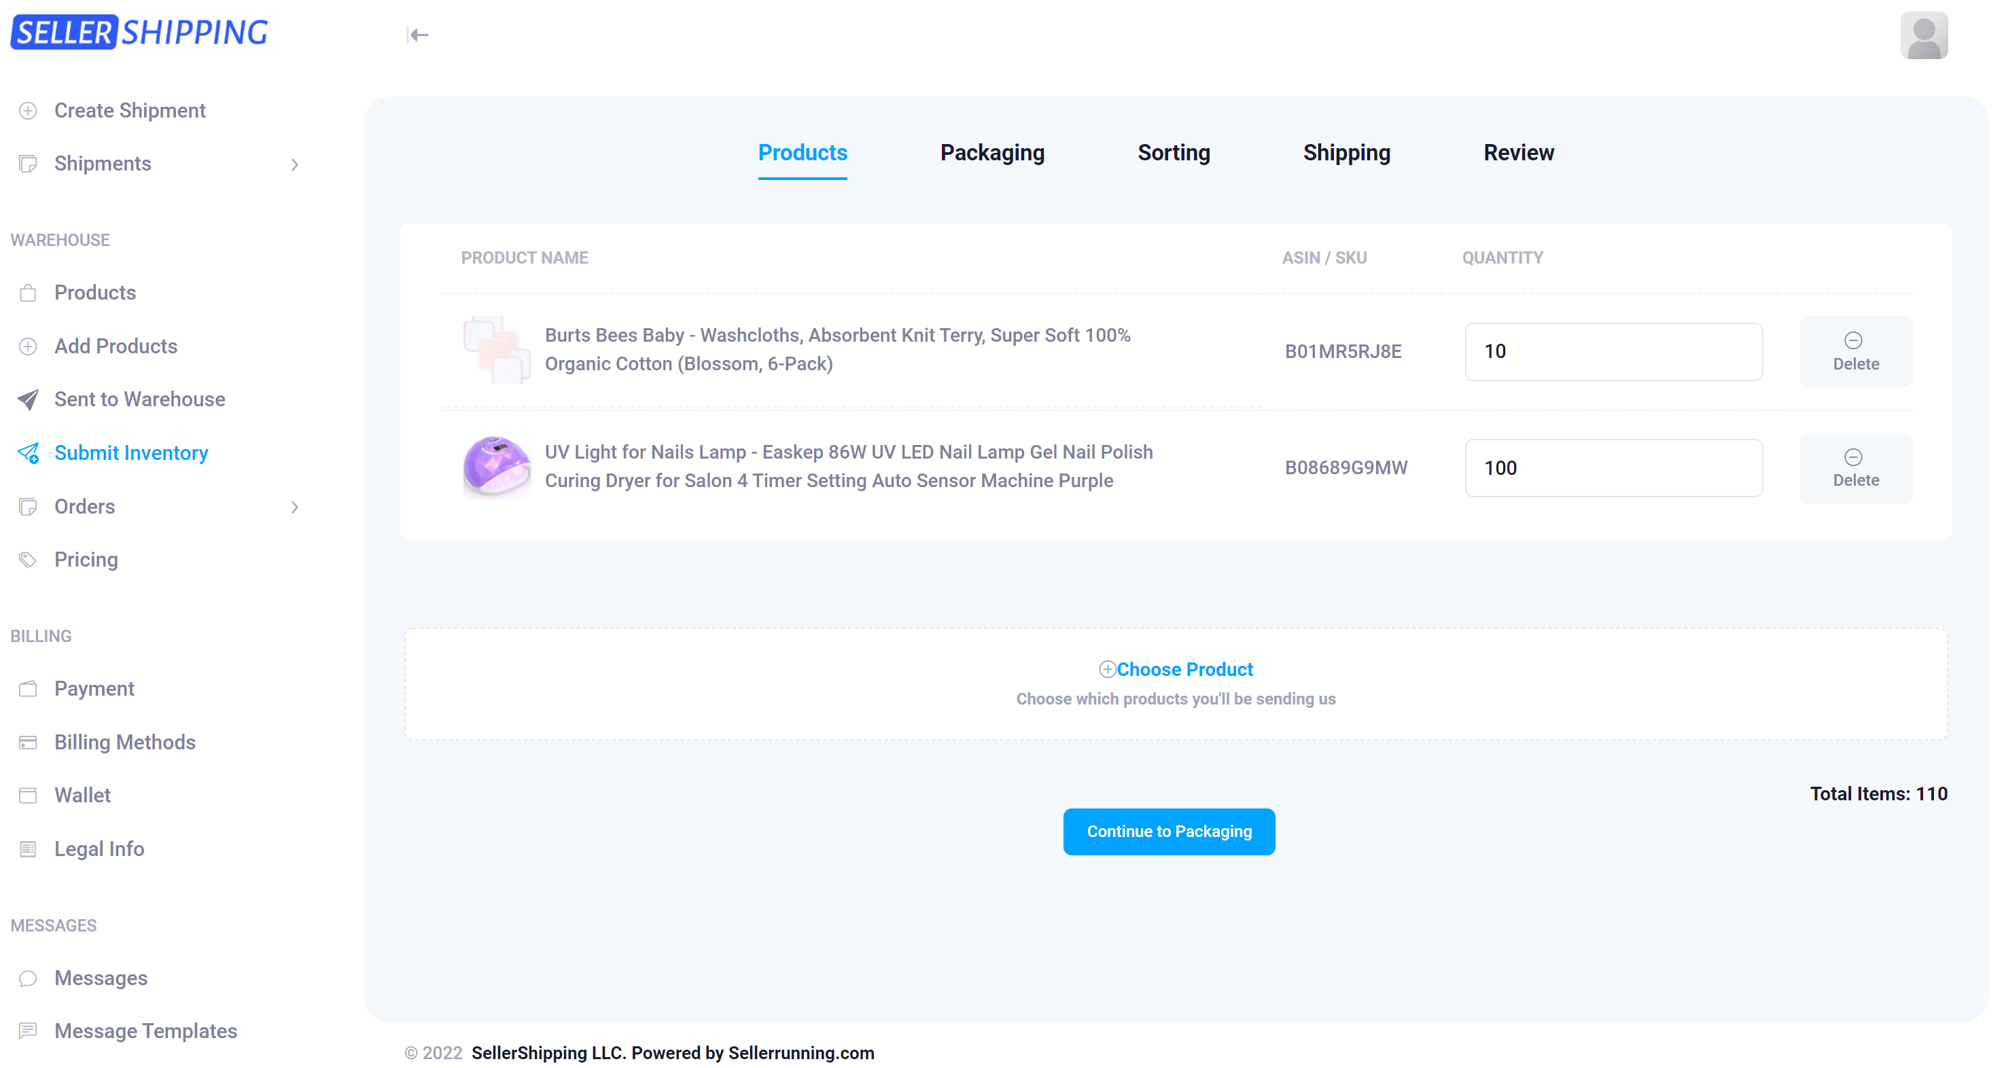Switch to the Shipping tab

[1346, 153]
